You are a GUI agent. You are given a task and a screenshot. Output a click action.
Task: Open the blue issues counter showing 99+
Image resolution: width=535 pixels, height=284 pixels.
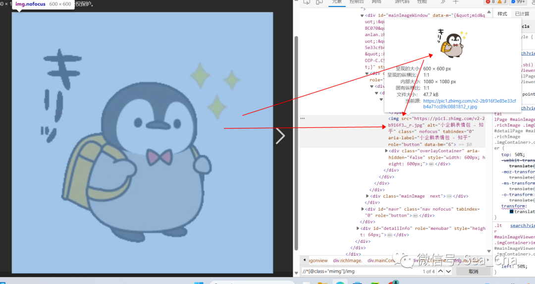tap(518, 1)
